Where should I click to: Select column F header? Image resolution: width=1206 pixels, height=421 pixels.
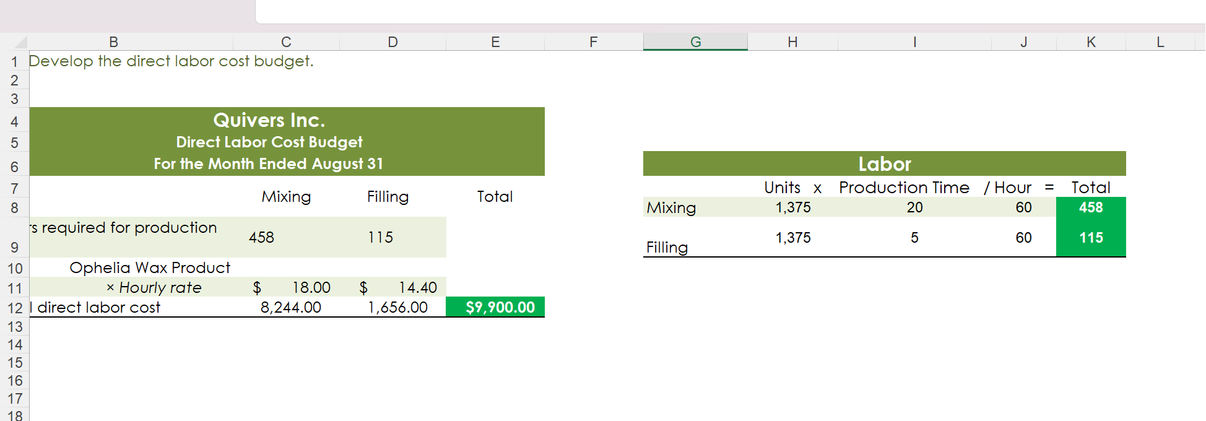point(594,42)
